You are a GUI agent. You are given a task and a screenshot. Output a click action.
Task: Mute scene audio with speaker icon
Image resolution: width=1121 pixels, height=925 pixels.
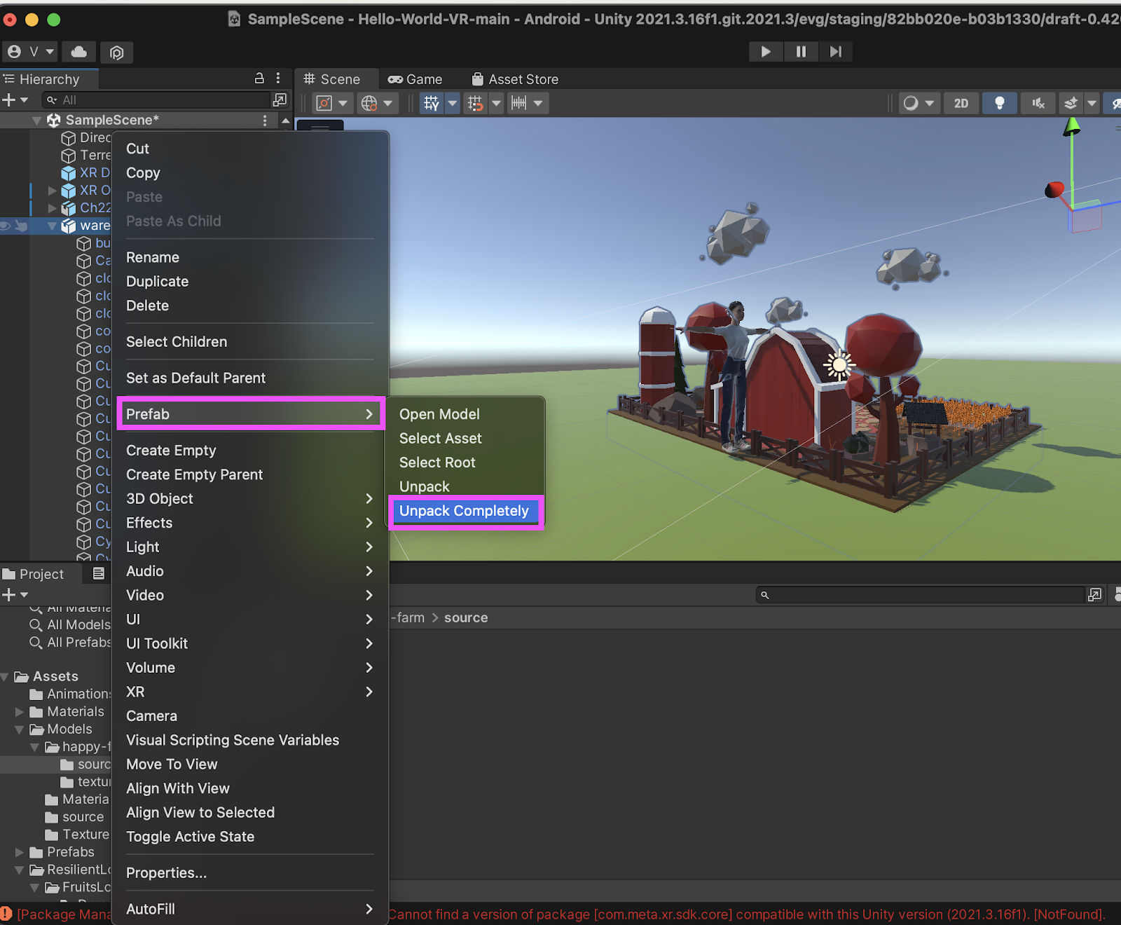coord(1038,104)
